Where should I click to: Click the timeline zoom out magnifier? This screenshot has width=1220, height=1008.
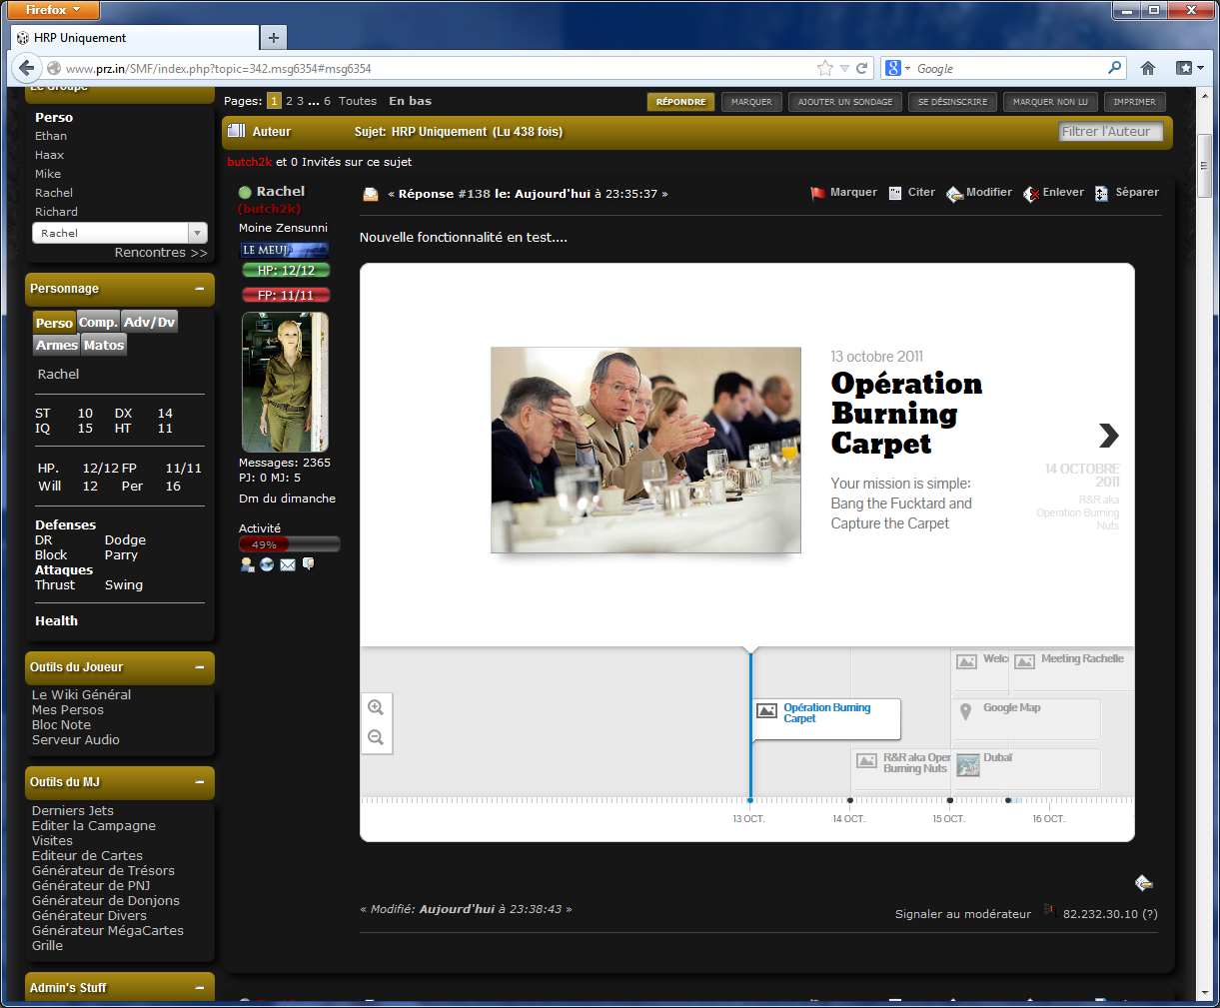376,737
